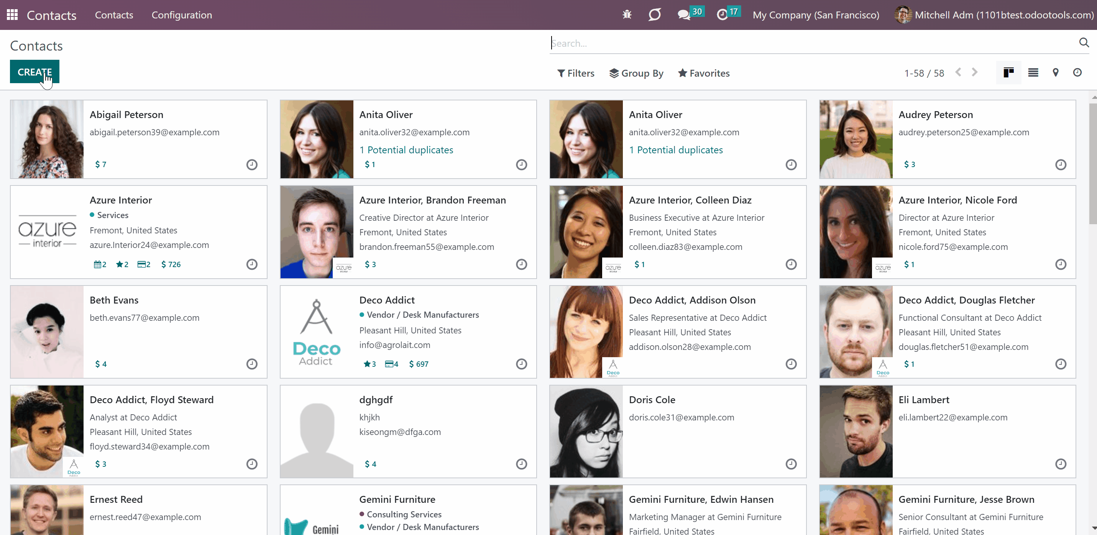Switch to Activity view
Viewport: 1097px width, 535px height.
pyautogui.click(x=1077, y=72)
